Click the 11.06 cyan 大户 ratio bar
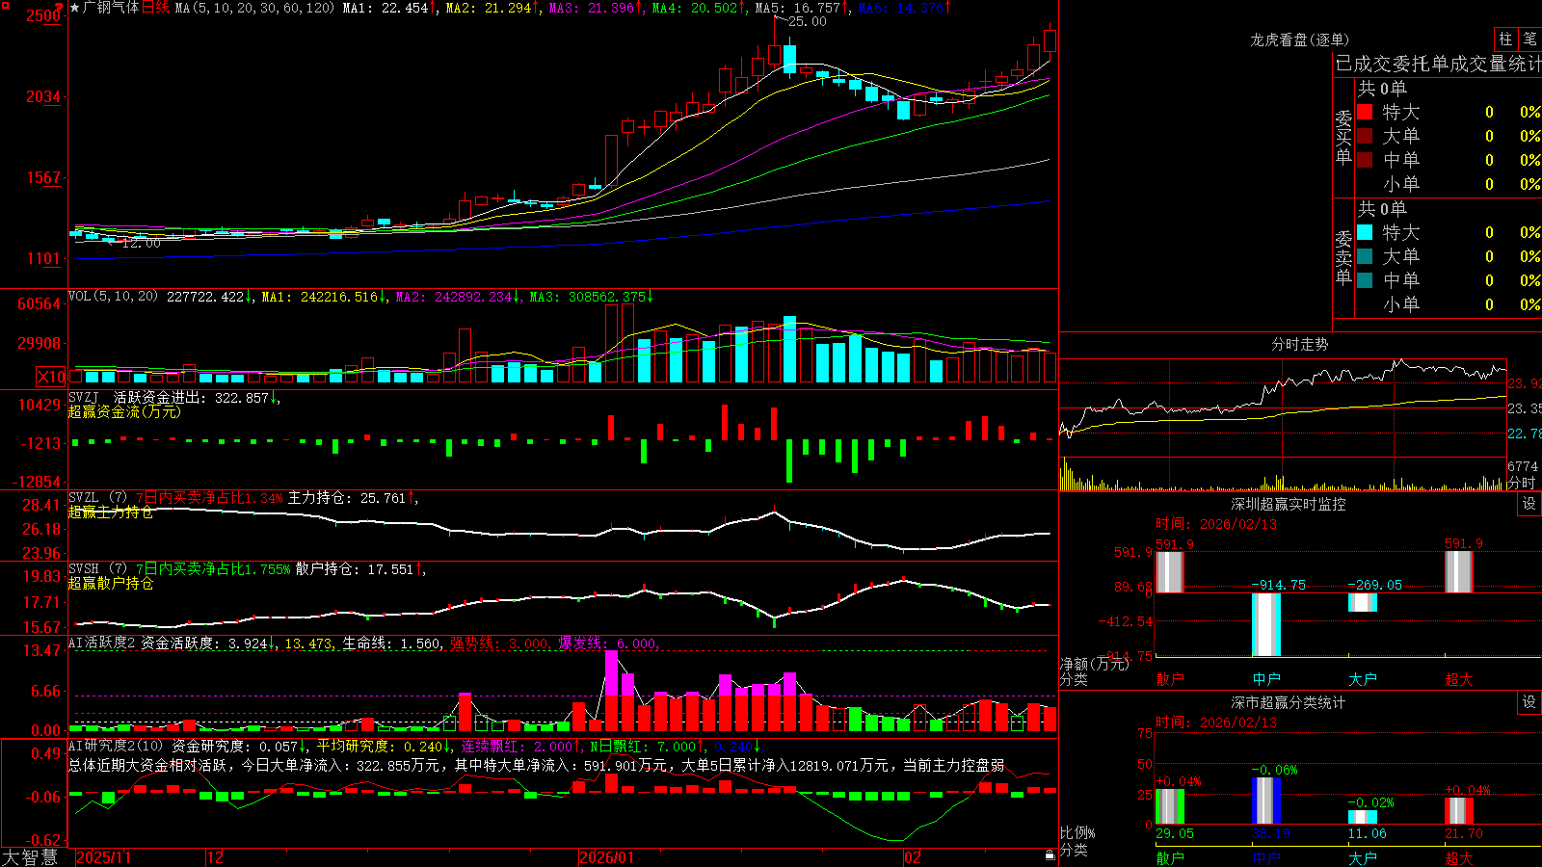Viewport: 1542px width, 867px height. (x=1363, y=817)
